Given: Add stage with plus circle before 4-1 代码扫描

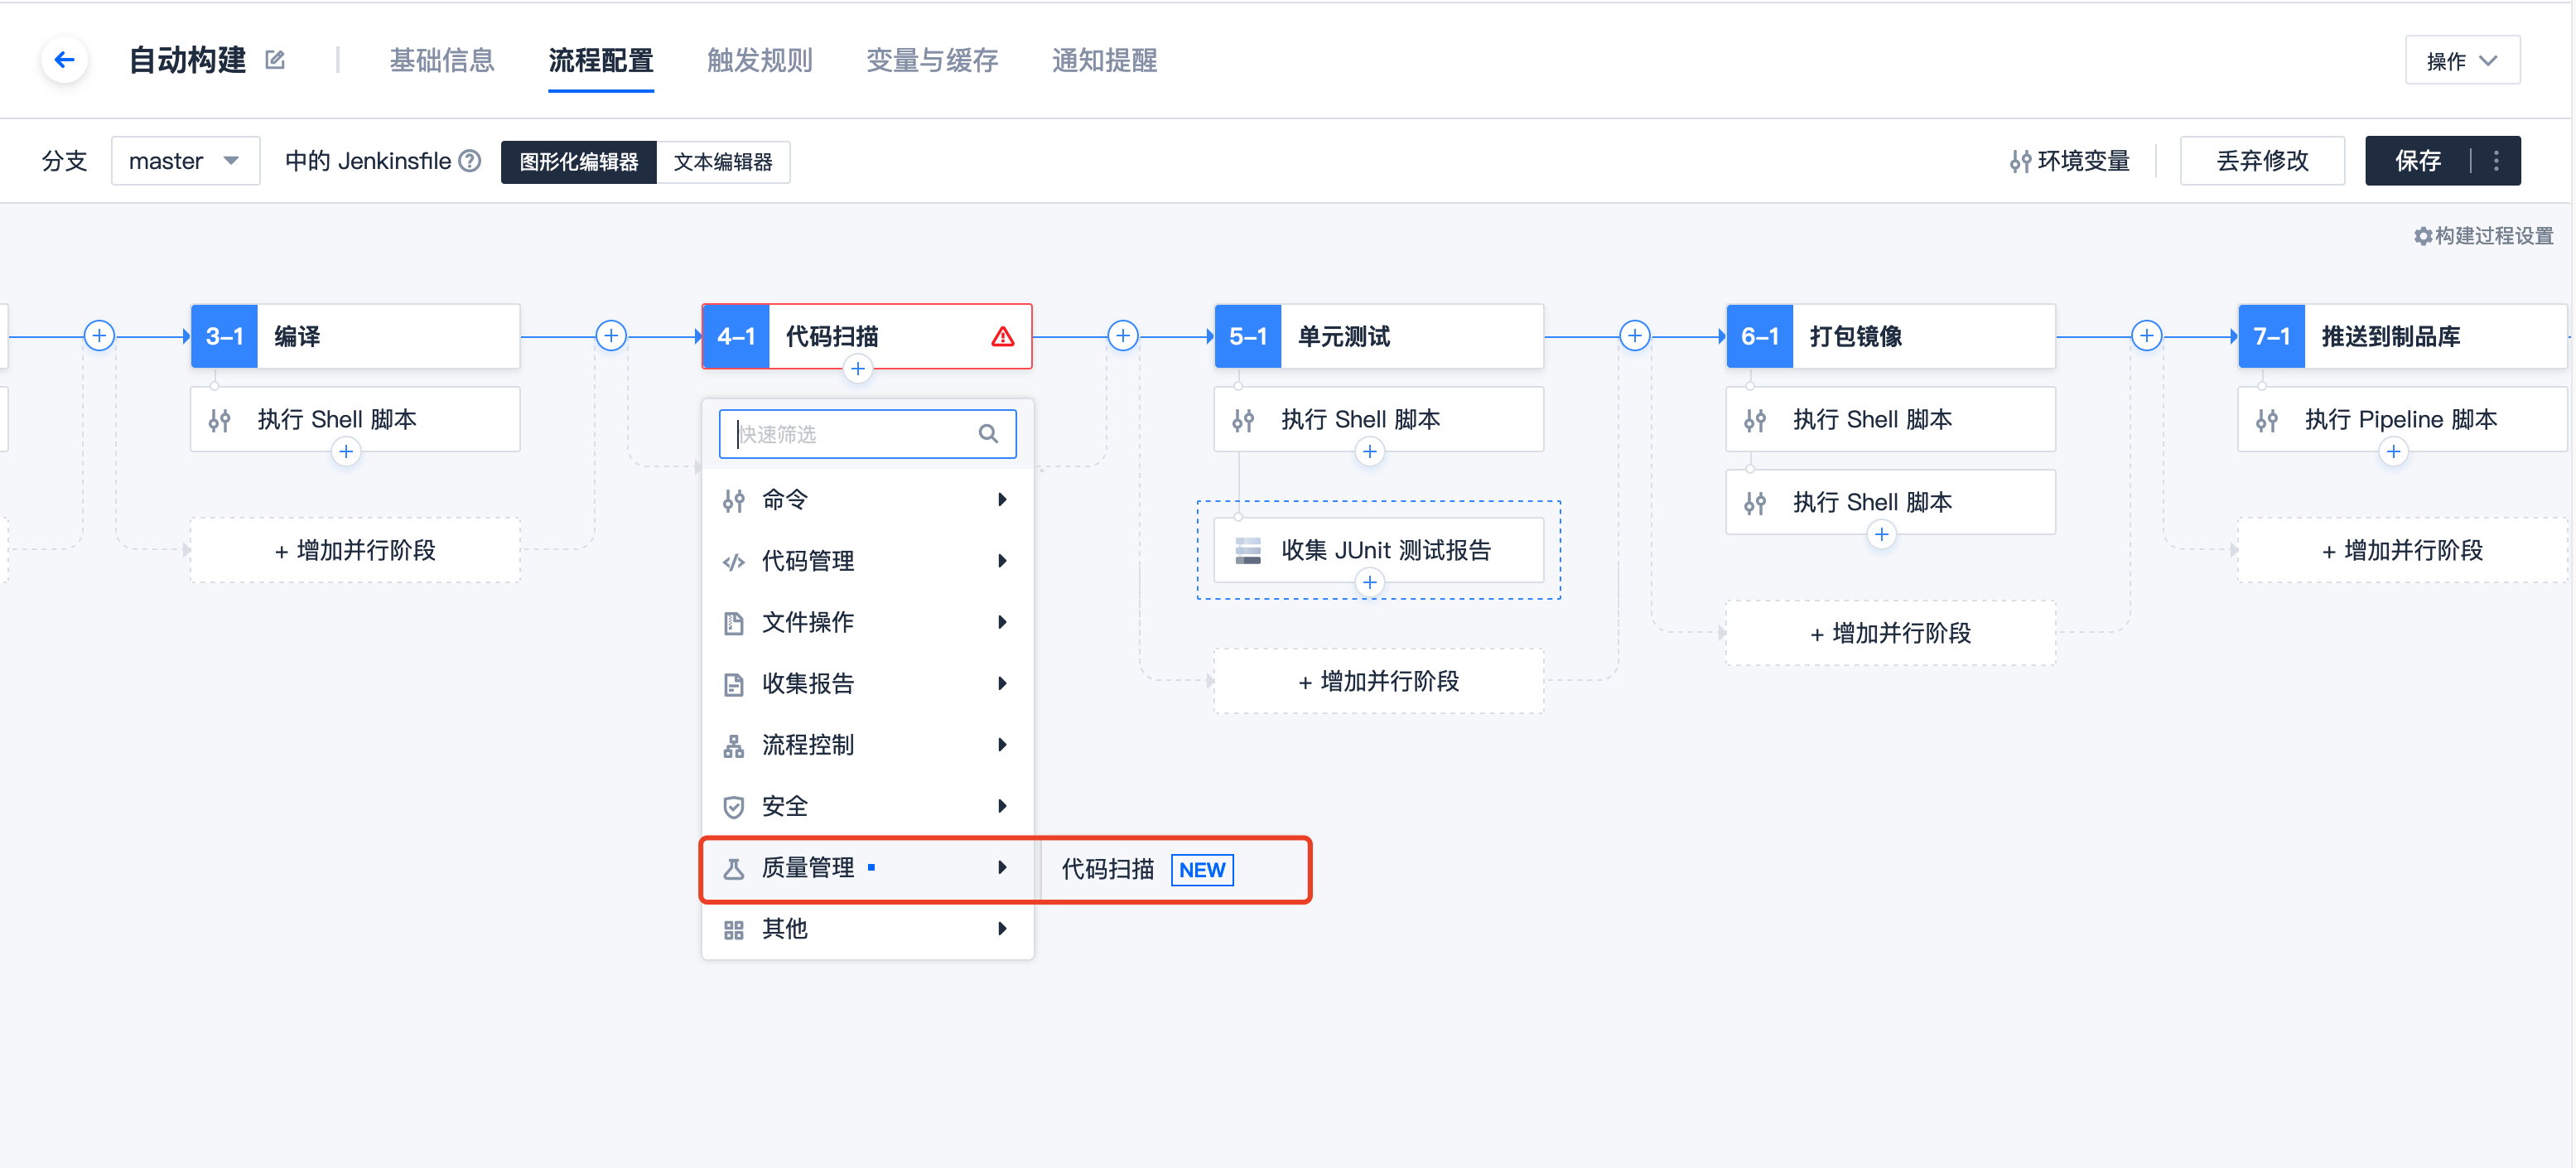Looking at the screenshot, I should 611,336.
